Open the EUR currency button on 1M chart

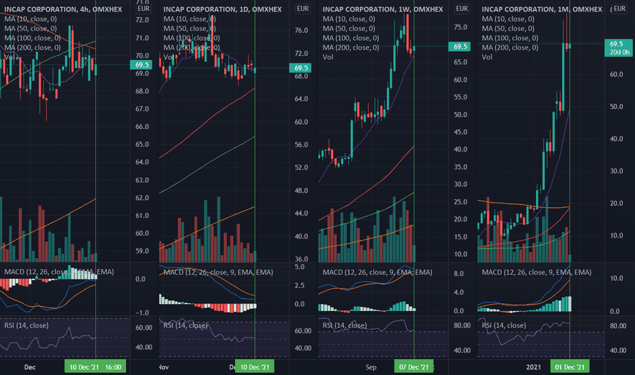(619, 8)
